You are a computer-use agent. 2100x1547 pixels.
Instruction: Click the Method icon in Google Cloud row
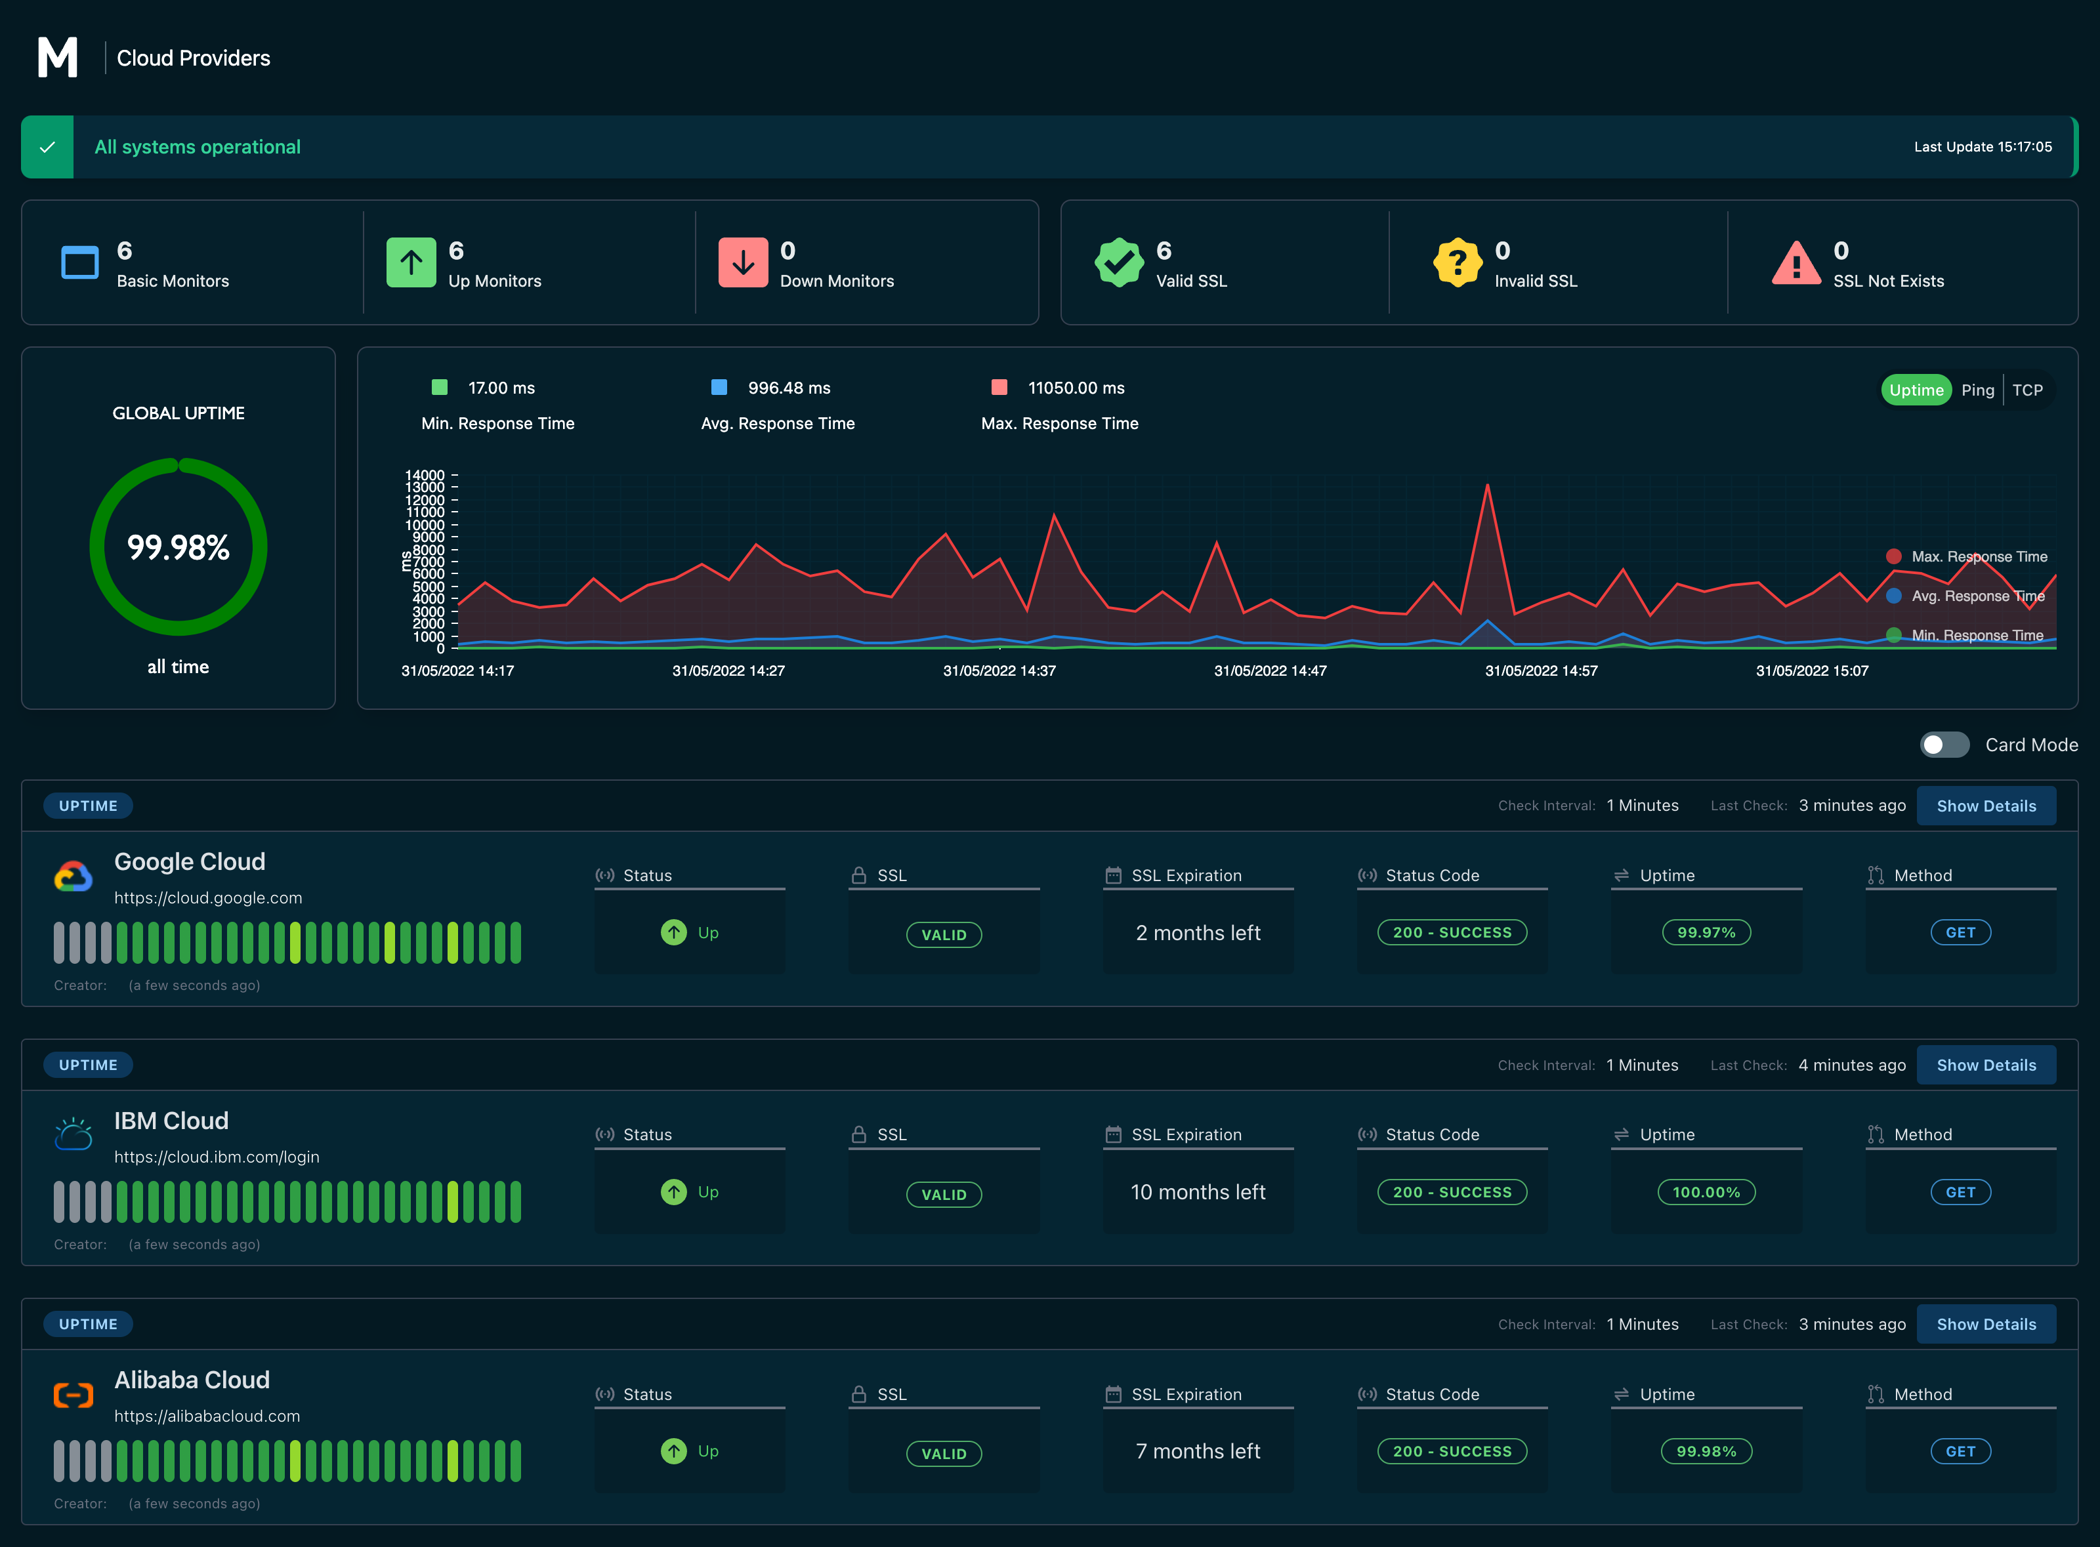[1875, 876]
